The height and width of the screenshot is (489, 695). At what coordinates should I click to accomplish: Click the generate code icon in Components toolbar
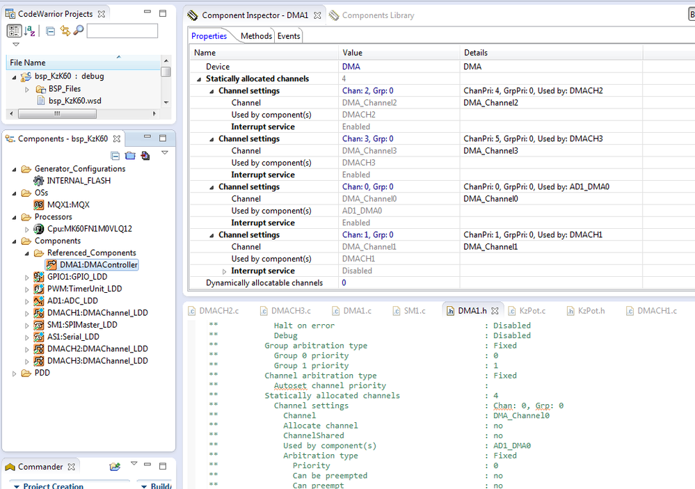point(145,156)
